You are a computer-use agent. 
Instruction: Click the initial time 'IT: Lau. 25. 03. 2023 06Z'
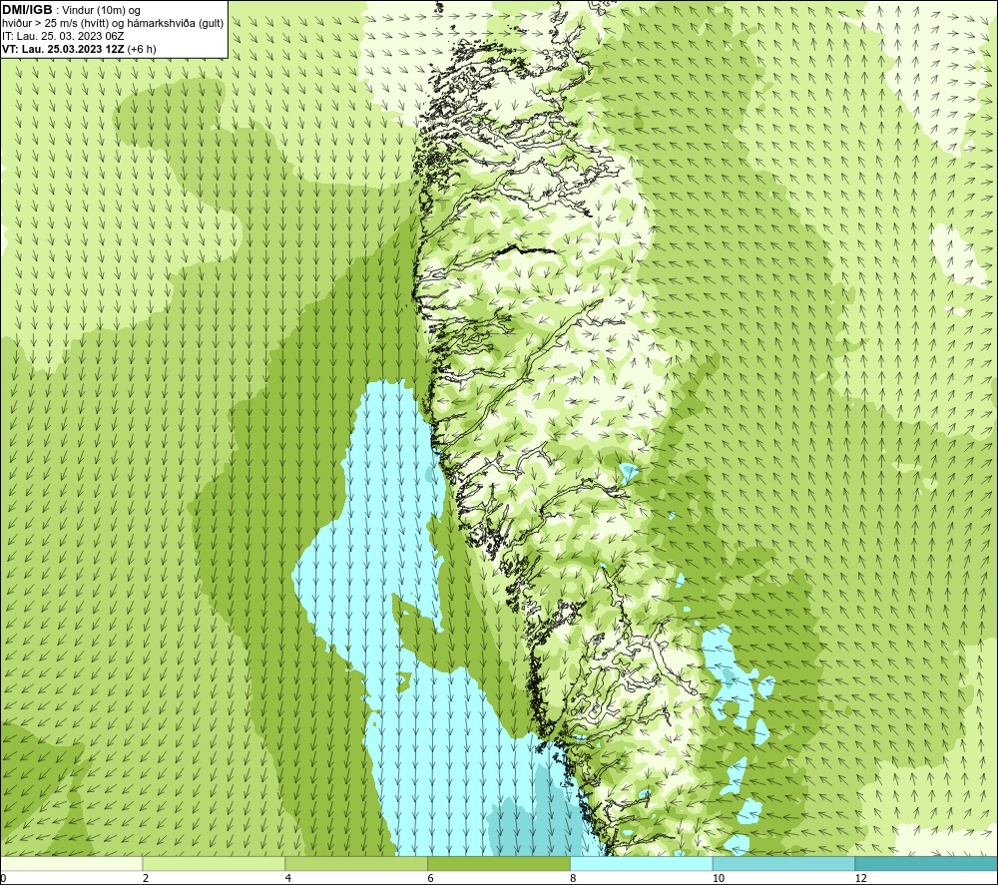(x=63, y=36)
